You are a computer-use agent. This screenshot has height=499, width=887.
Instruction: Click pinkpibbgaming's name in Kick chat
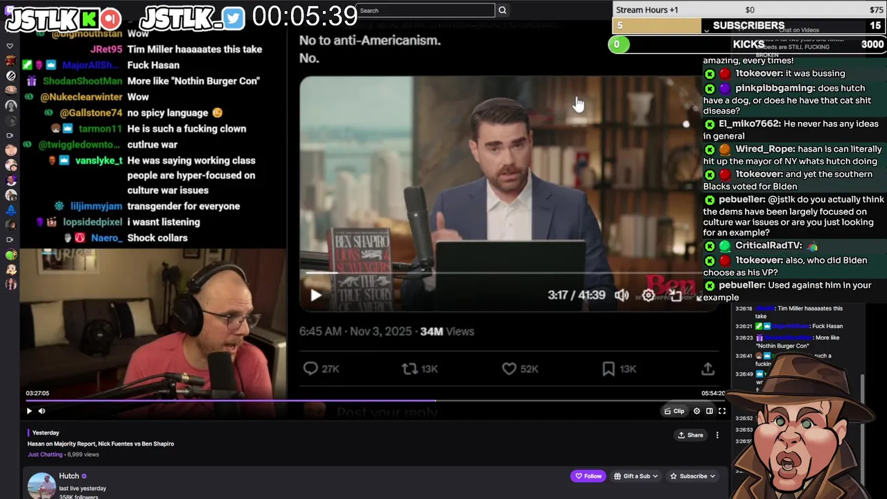(x=775, y=89)
